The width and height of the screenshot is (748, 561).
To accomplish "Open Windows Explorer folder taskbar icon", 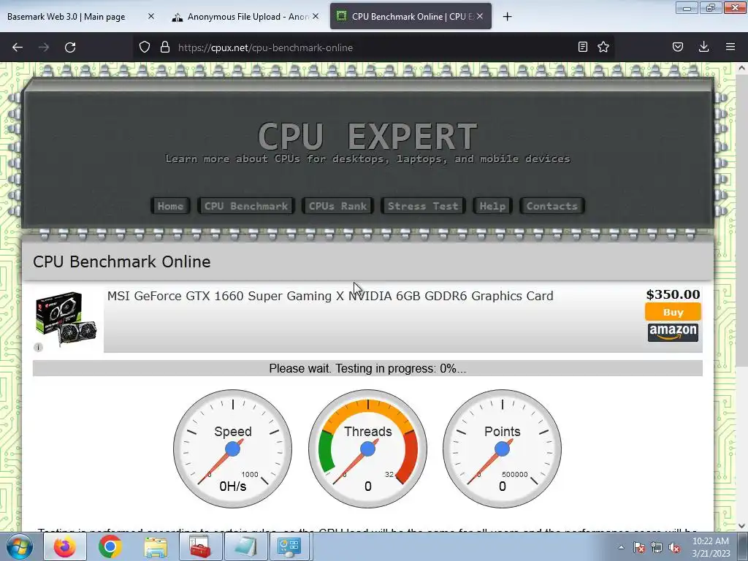I will (156, 546).
